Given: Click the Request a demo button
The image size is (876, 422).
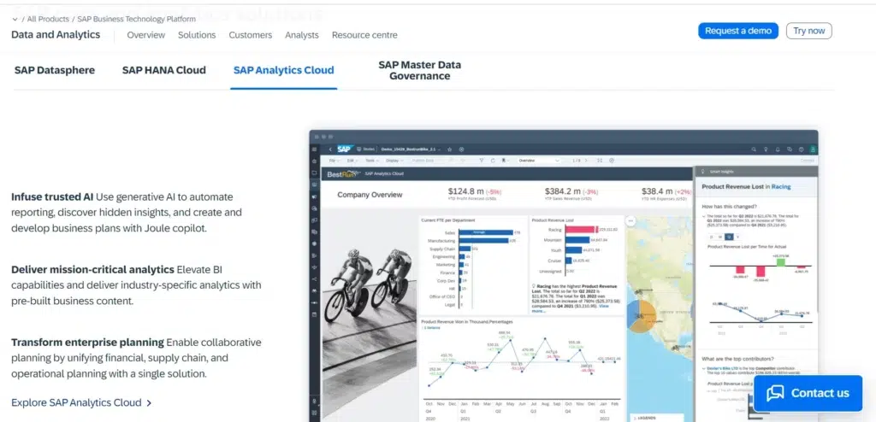Looking at the screenshot, I should [x=738, y=31].
